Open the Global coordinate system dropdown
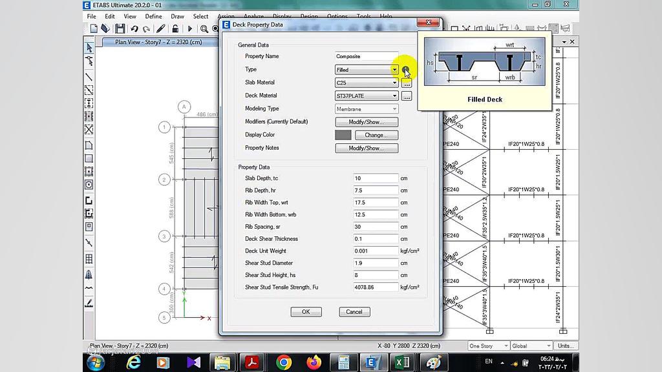This screenshot has height=372, width=662. (x=531, y=346)
